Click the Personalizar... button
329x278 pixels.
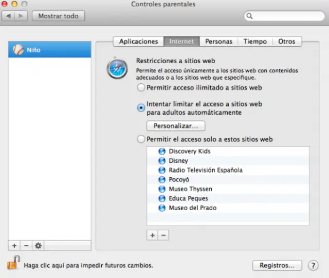(176, 126)
